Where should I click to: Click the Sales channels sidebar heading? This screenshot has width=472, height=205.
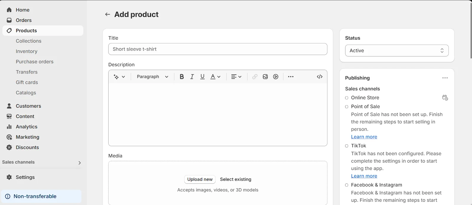(x=18, y=162)
